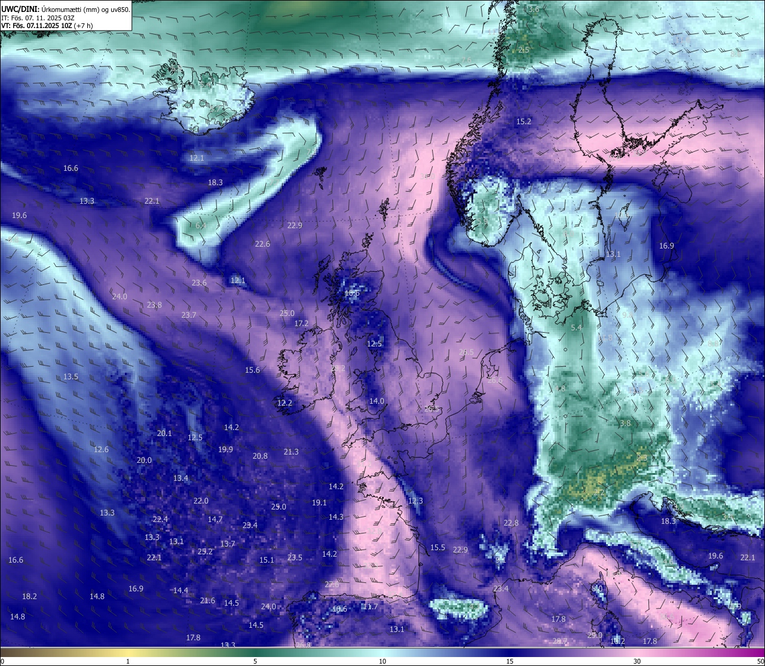
Task: Click the 13.4 value on the map
Action: coord(180,478)
